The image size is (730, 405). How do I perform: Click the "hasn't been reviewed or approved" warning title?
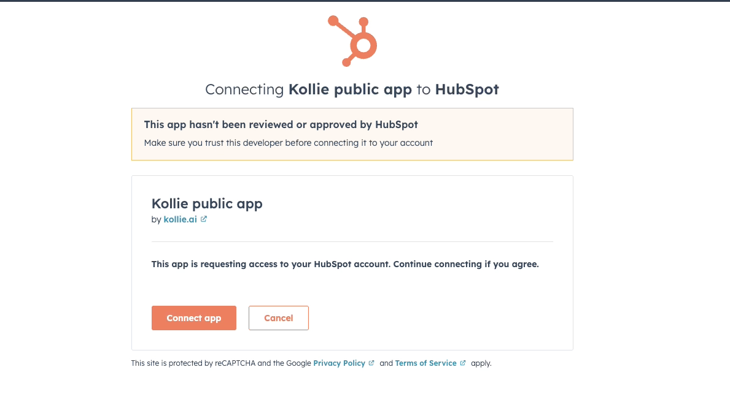(281, 124)
